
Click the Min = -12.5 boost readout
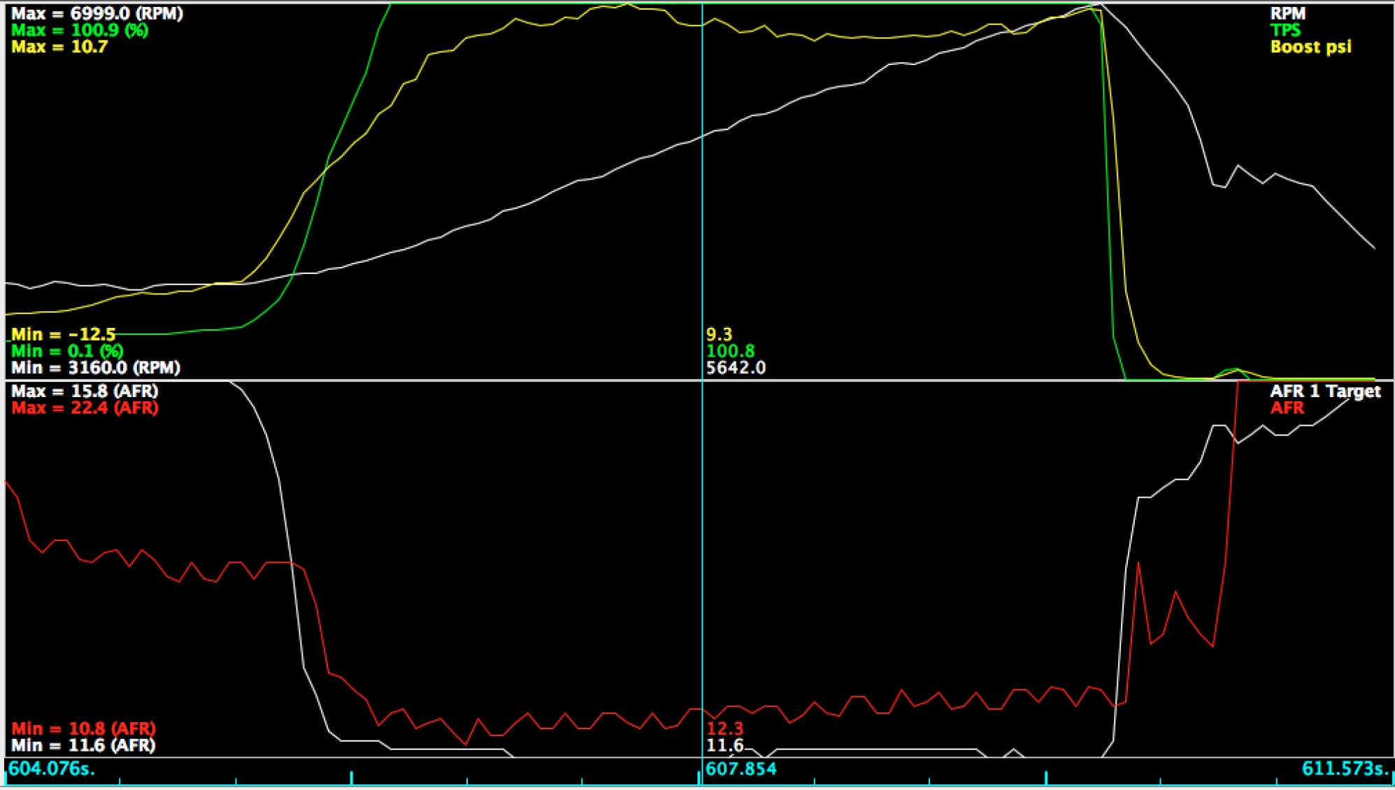pos(63,334)
